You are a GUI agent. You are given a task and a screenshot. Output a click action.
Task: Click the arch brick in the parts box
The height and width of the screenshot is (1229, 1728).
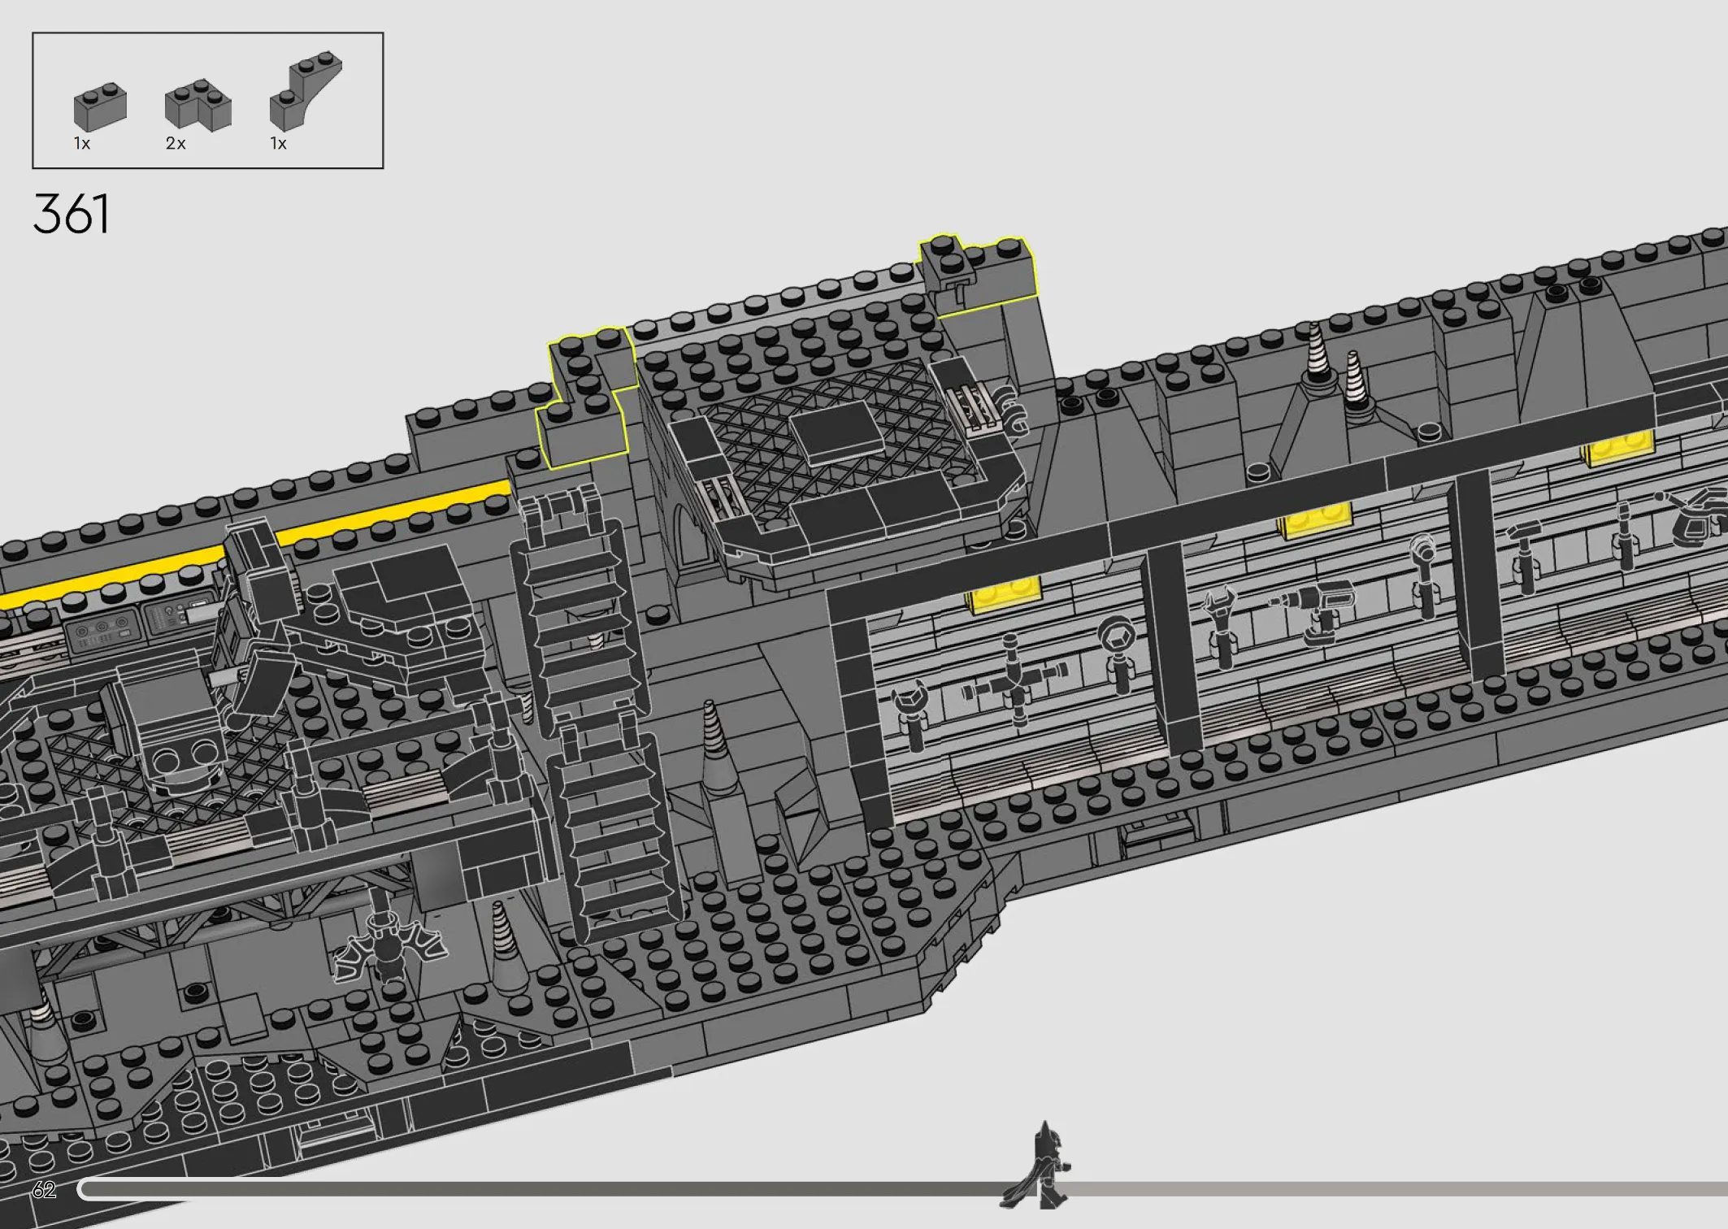coord(305,90)
